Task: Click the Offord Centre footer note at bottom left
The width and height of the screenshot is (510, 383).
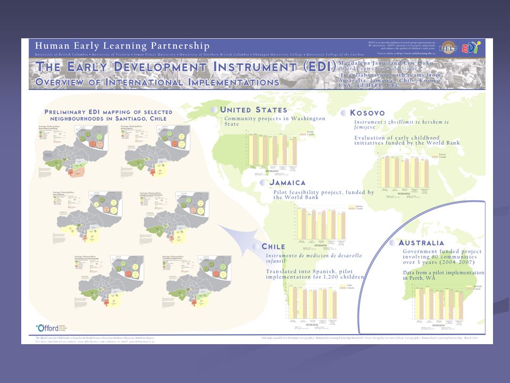Action: pos(95,340)
